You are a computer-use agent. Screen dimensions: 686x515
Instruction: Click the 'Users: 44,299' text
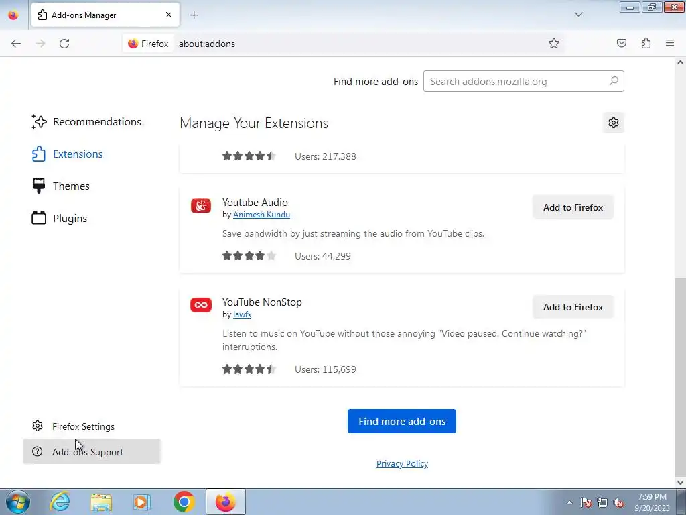pos(323,256)
